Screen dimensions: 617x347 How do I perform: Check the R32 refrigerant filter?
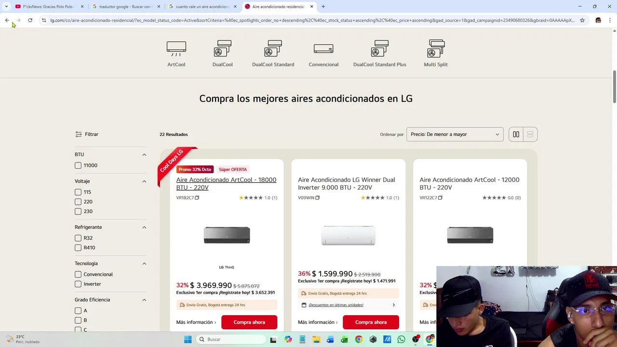tap(78, 238)
